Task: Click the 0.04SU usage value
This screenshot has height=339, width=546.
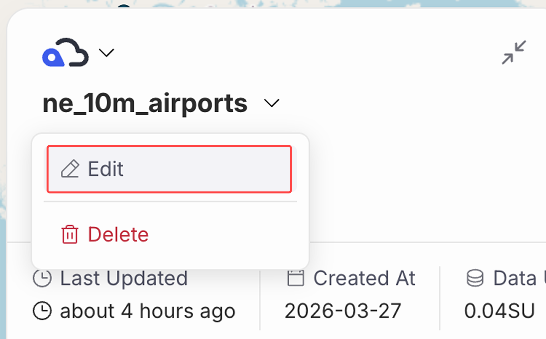Action: 499,311
